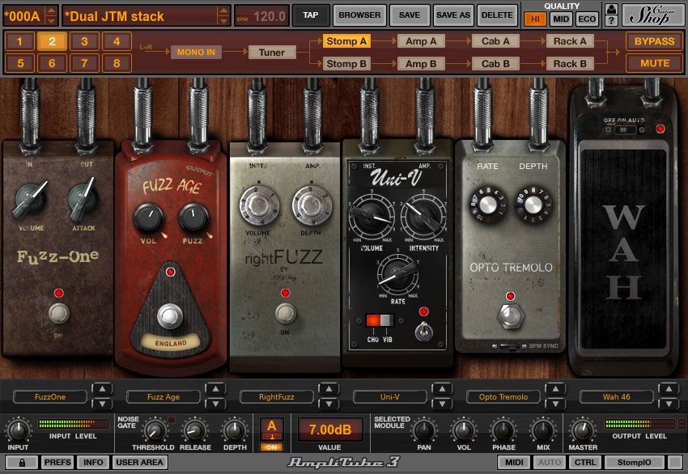688x474 pixels.
Task: Switch to the Rack B module
Action: click(570, 64)
